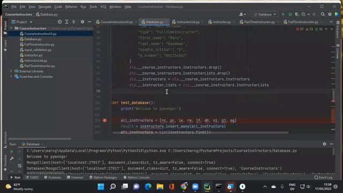Hide the Project tool window
This screenshot has height=193, width=343.
90,22
